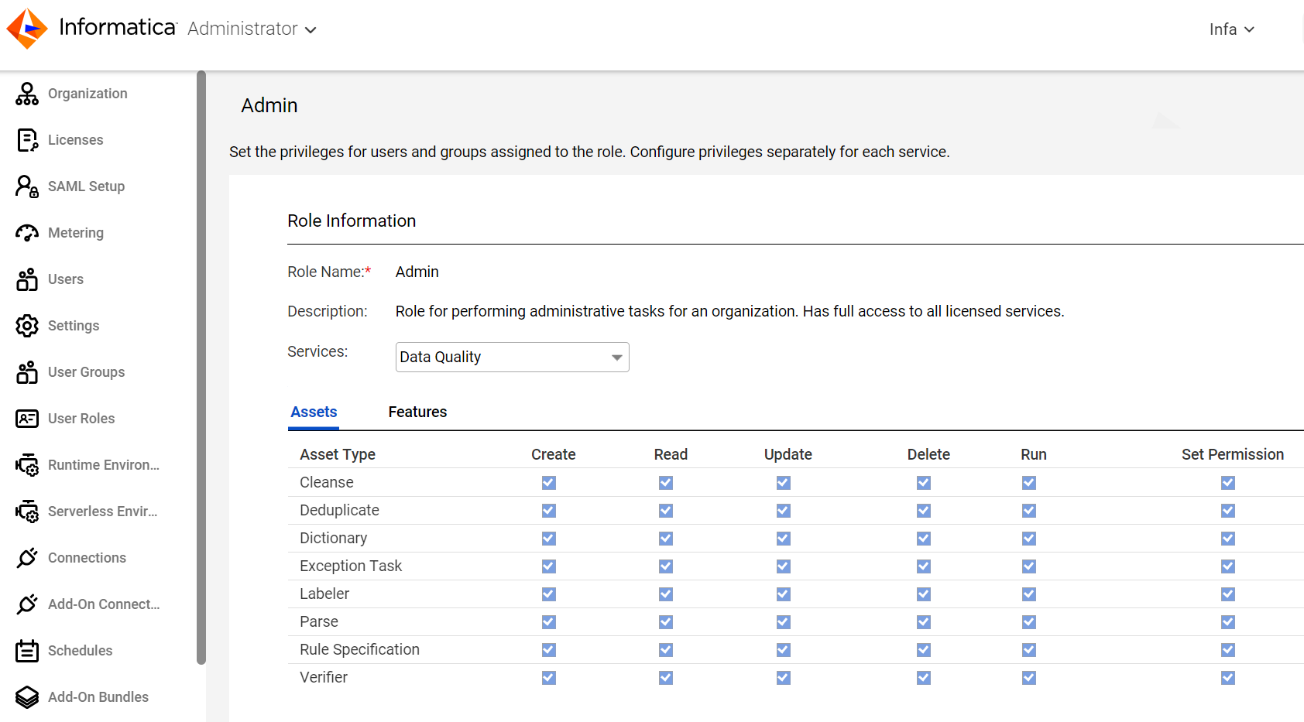Open the Connections page label
This screenshot has height=722, width=1304.
(x=87, y=558)
